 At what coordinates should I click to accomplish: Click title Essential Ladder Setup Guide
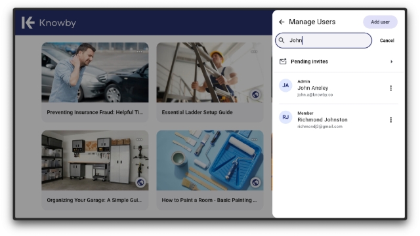tap(197, 112)
